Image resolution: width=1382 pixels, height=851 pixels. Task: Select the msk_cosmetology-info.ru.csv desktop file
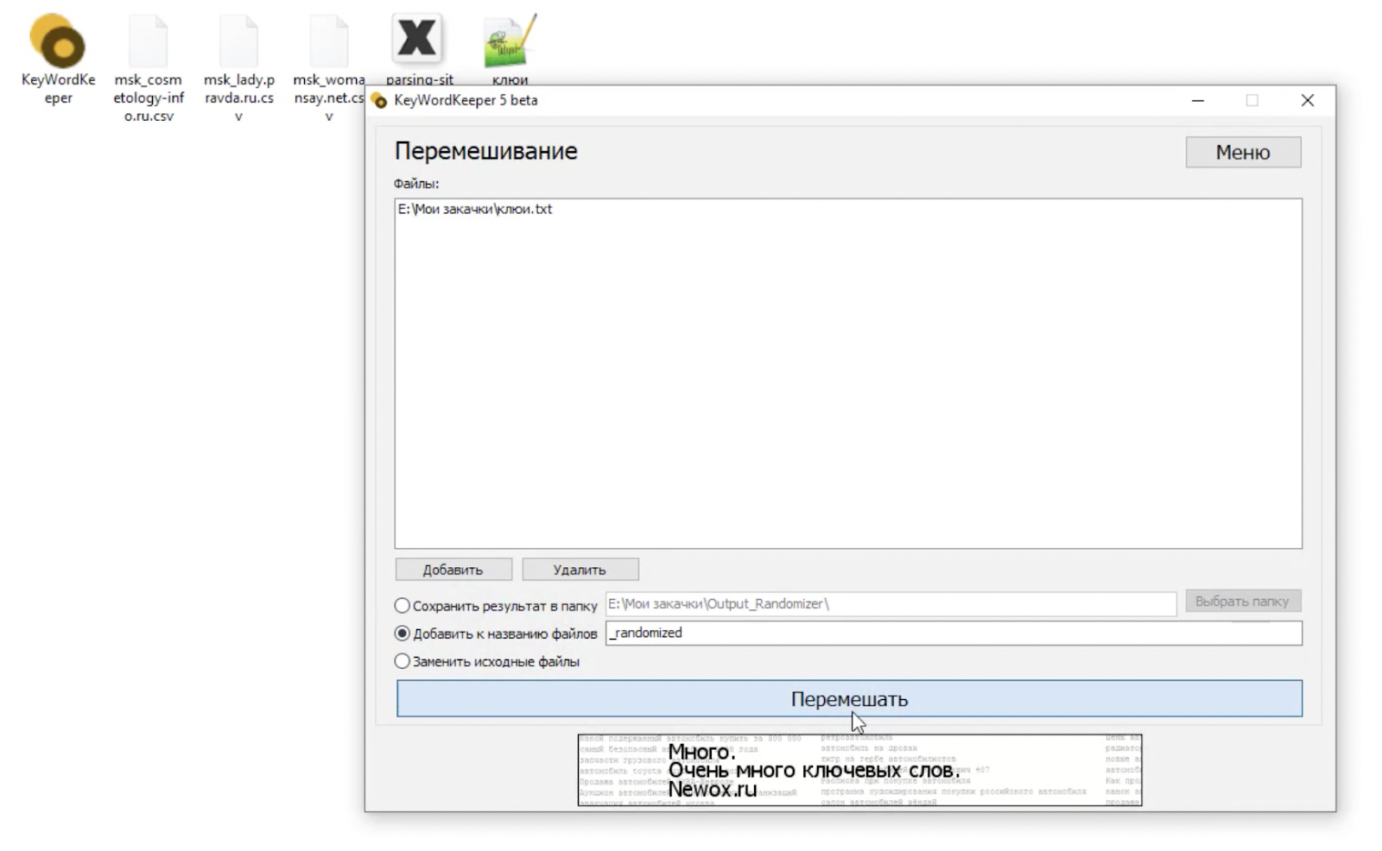pos(149,67)
